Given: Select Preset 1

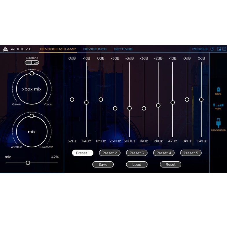Looking at the screenshot, I should tap(83, 153).
